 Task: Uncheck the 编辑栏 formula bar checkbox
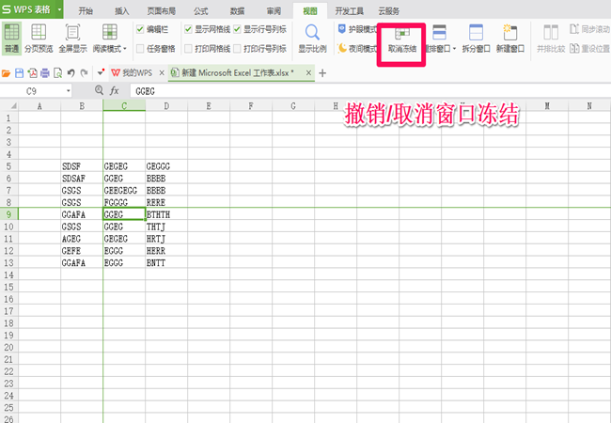point(140,29)
